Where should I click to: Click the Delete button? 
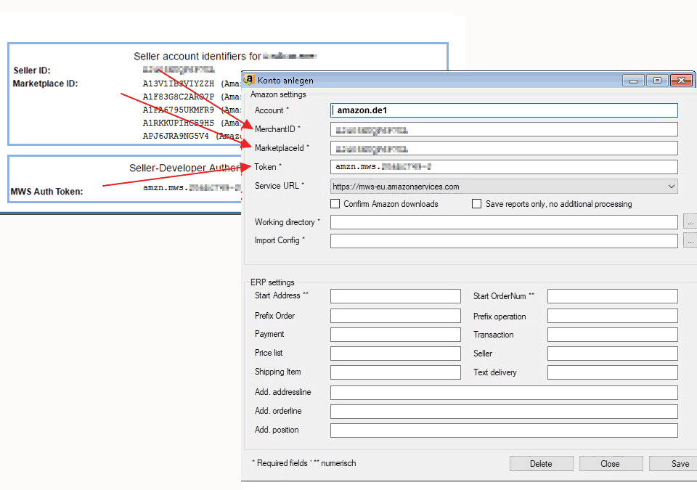pos(541,463)
